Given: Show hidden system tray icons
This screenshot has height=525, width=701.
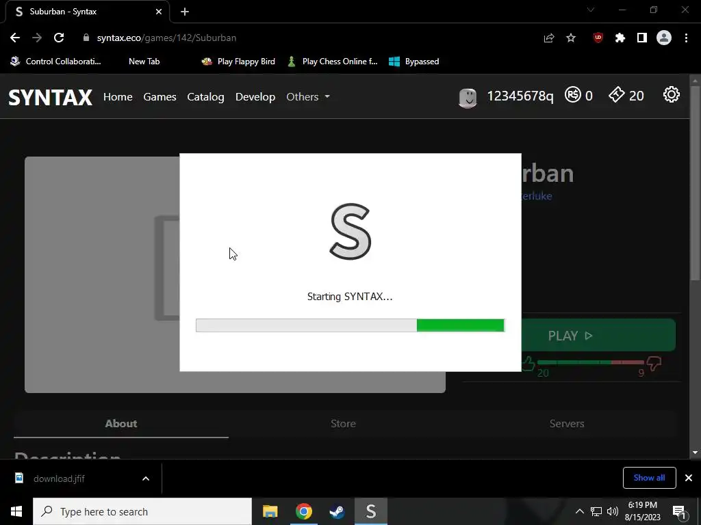Looking at the screenshot, I should [579, 511].
